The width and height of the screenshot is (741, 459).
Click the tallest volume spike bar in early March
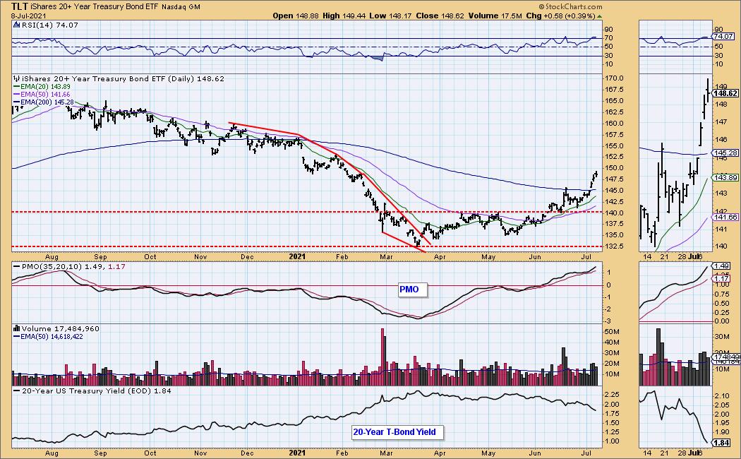382,357
